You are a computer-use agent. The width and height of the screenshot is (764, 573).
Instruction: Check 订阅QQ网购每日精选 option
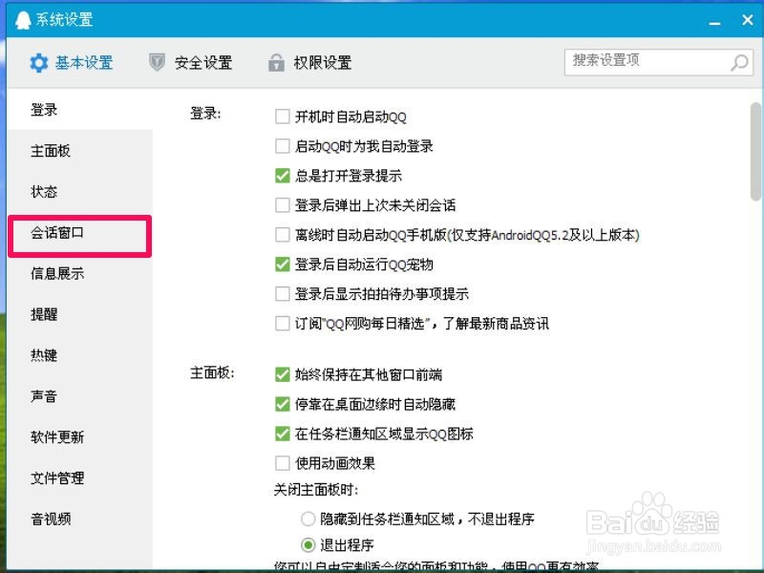(283, 324)
